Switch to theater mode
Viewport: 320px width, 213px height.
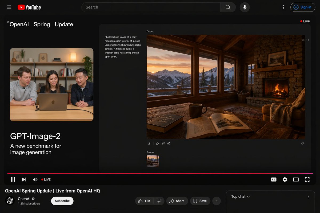pos(296,179)
